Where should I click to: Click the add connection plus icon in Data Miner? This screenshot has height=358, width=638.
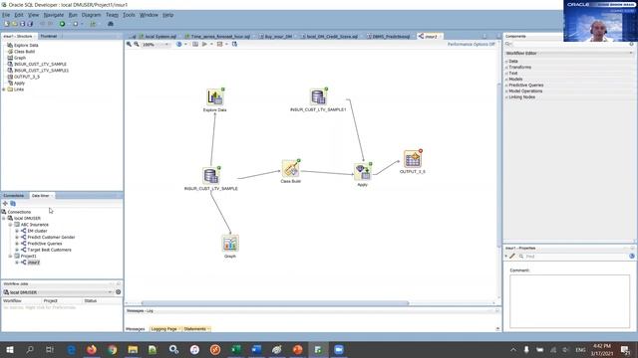point(5,203)
